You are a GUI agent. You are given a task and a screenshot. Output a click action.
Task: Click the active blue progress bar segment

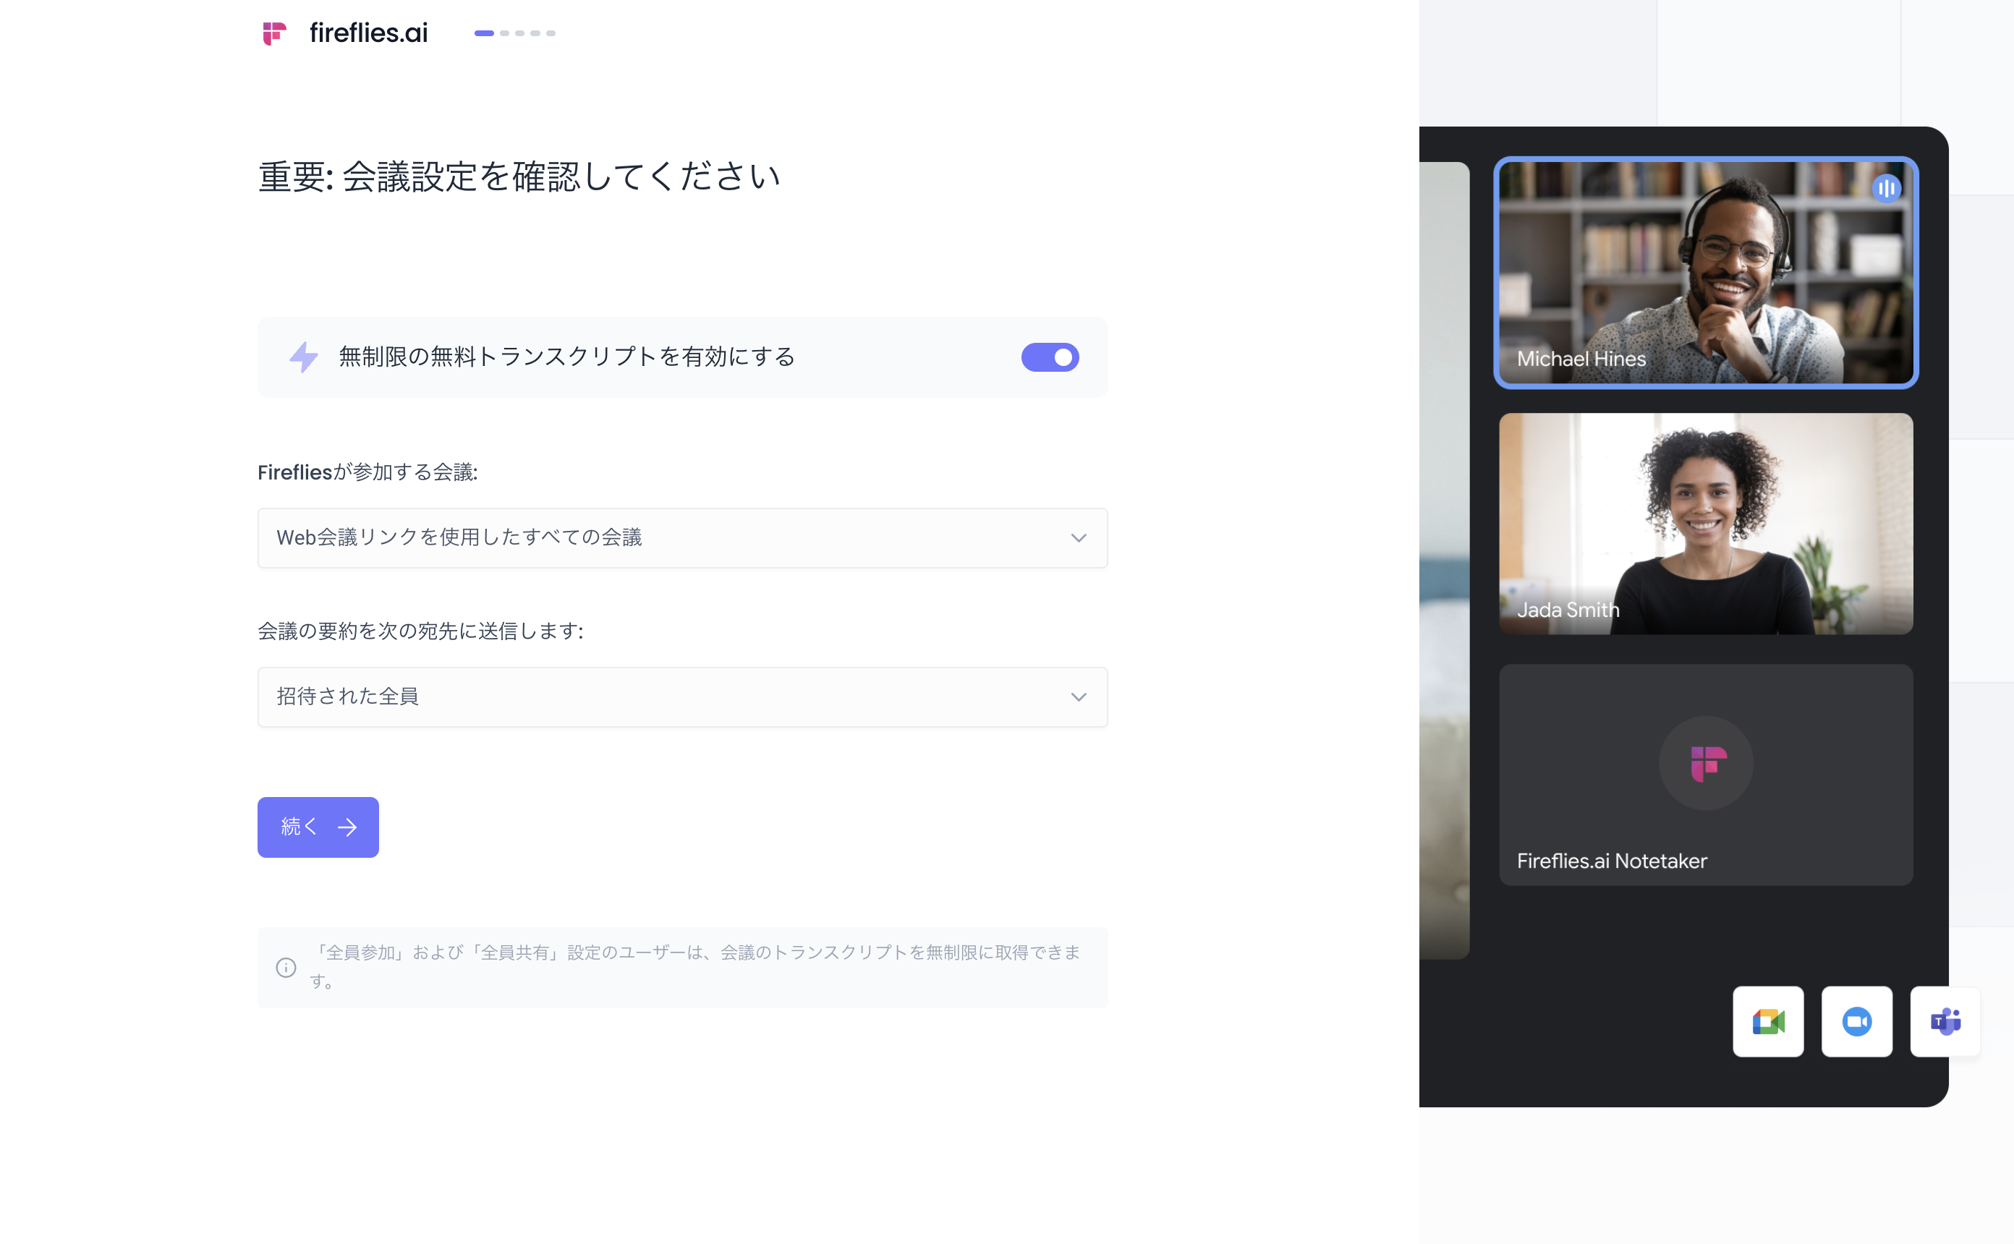(485, 34)
